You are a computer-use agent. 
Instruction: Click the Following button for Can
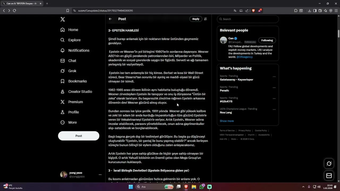click(267, 40)
